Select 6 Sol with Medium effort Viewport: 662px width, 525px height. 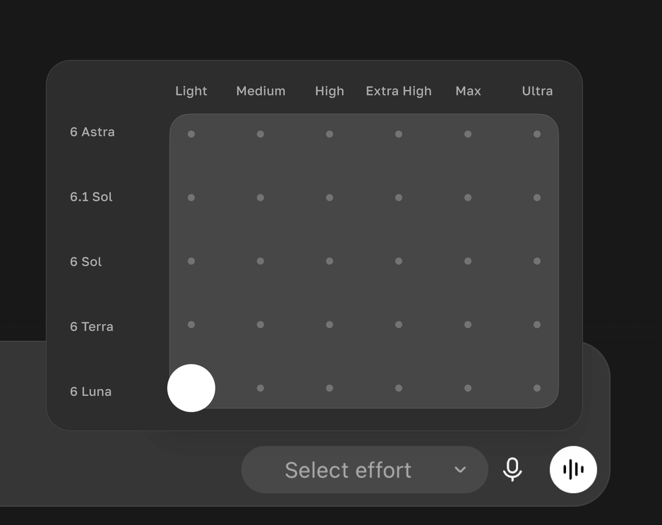260,261
